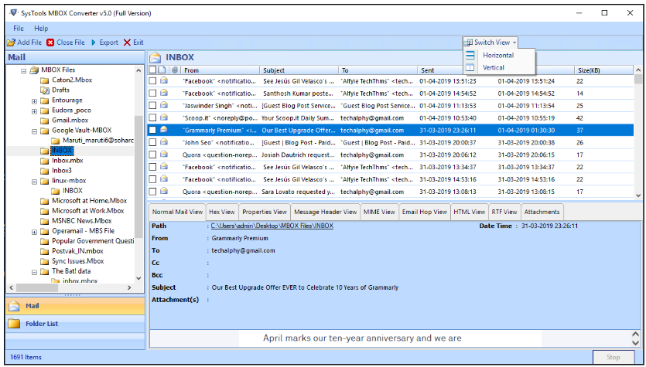646x367 pixels.
Task: Click Mail pane envelope icon at bottom
Action: click(x=14, y=306)
